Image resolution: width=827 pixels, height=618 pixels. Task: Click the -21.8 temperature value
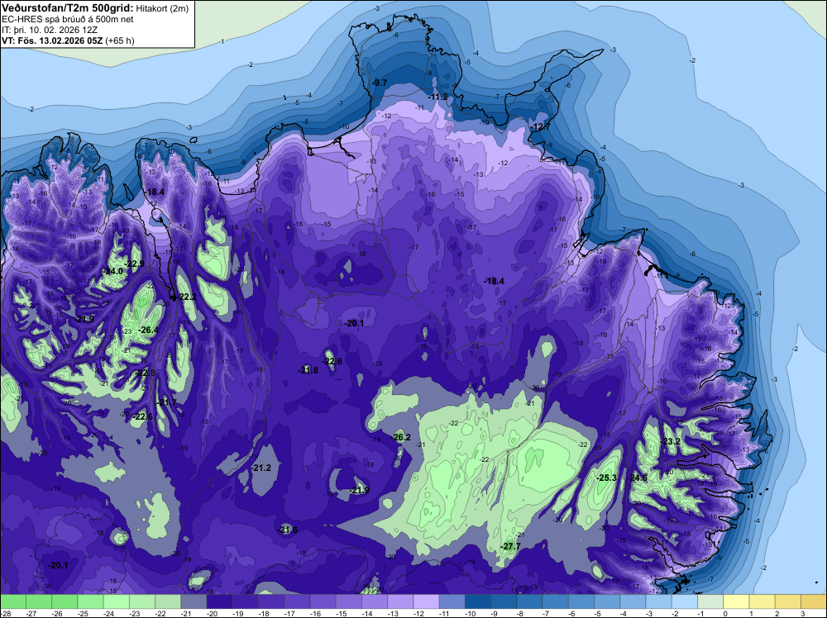[308, 370]
